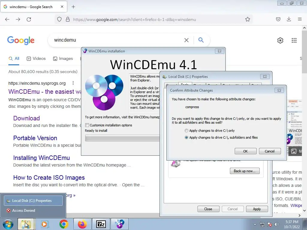Viewport: 307px width, 230px height.
Task: Switch to Videos search results tab
Action: (x=36, y=59)
